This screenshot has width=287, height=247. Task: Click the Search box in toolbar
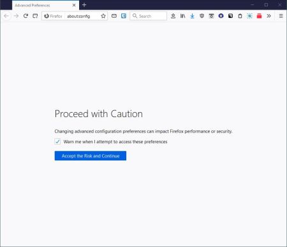click(x=149, y=16)
